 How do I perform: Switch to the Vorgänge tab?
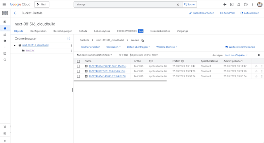[182, 31]
